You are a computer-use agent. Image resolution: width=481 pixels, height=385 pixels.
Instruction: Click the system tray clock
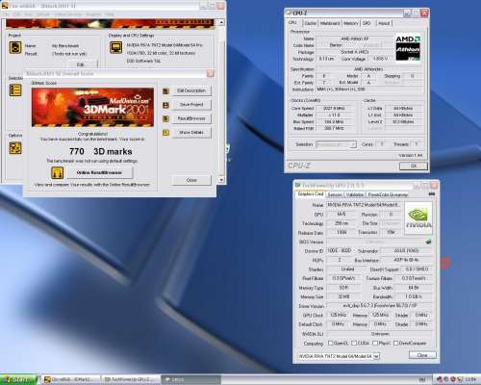[470, 380]
